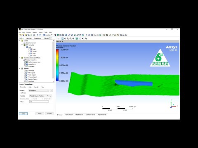Insert a Vector plot from toolbar
Screen dimensions: 198x148
[x=55, y=35]
